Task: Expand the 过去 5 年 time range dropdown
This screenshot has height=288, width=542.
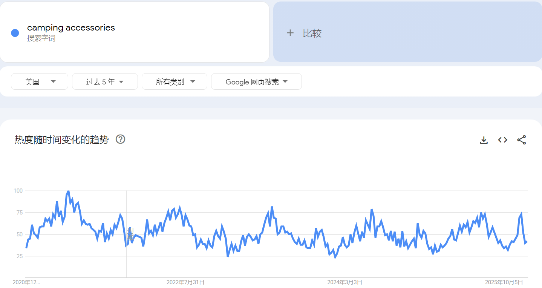Action: click(105, 81)
